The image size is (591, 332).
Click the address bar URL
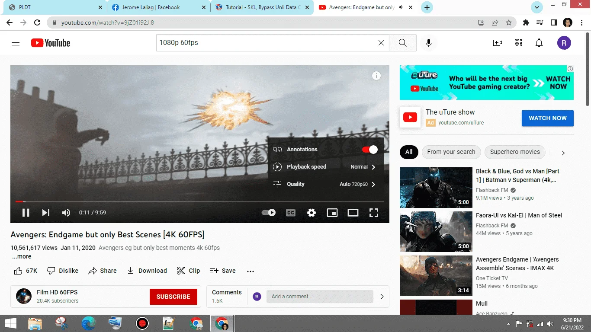tap(108, 22)
